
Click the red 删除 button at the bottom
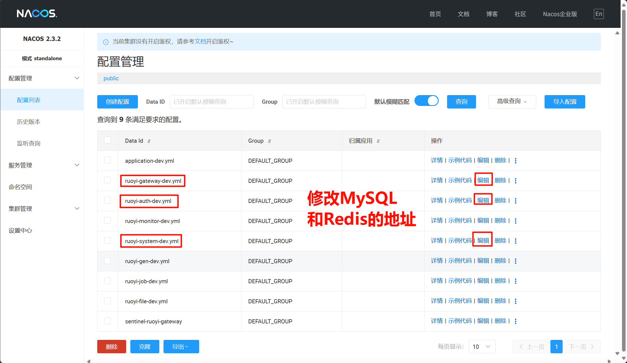point(111,347)
